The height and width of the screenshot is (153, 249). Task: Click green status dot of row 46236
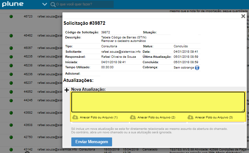tap(11, 74)
